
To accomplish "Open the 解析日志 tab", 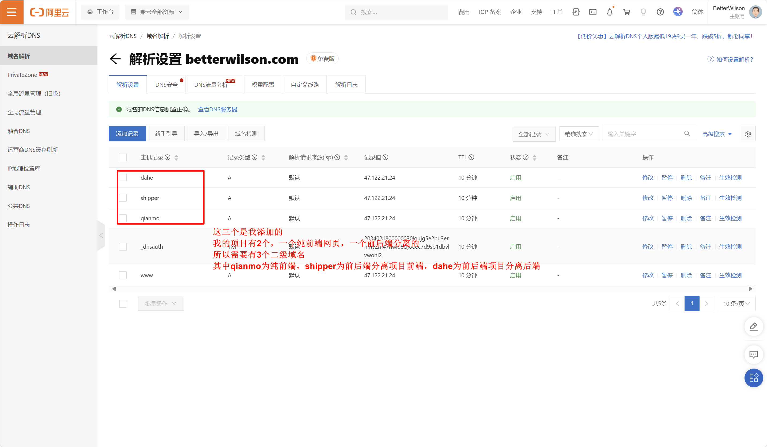I will 346,85.
